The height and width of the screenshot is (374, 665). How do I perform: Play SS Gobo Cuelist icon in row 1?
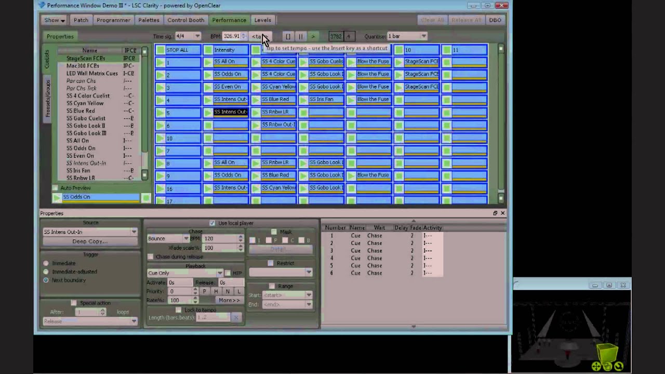pos(304,62)
